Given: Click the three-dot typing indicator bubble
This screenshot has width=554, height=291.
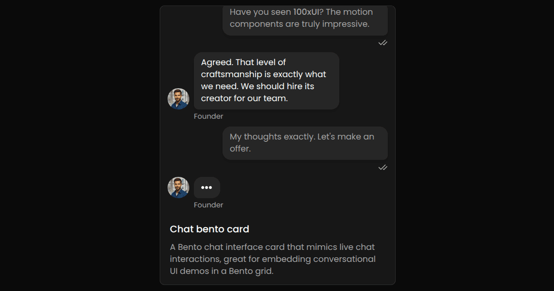Looking at the screenshot, I should 207,188.
